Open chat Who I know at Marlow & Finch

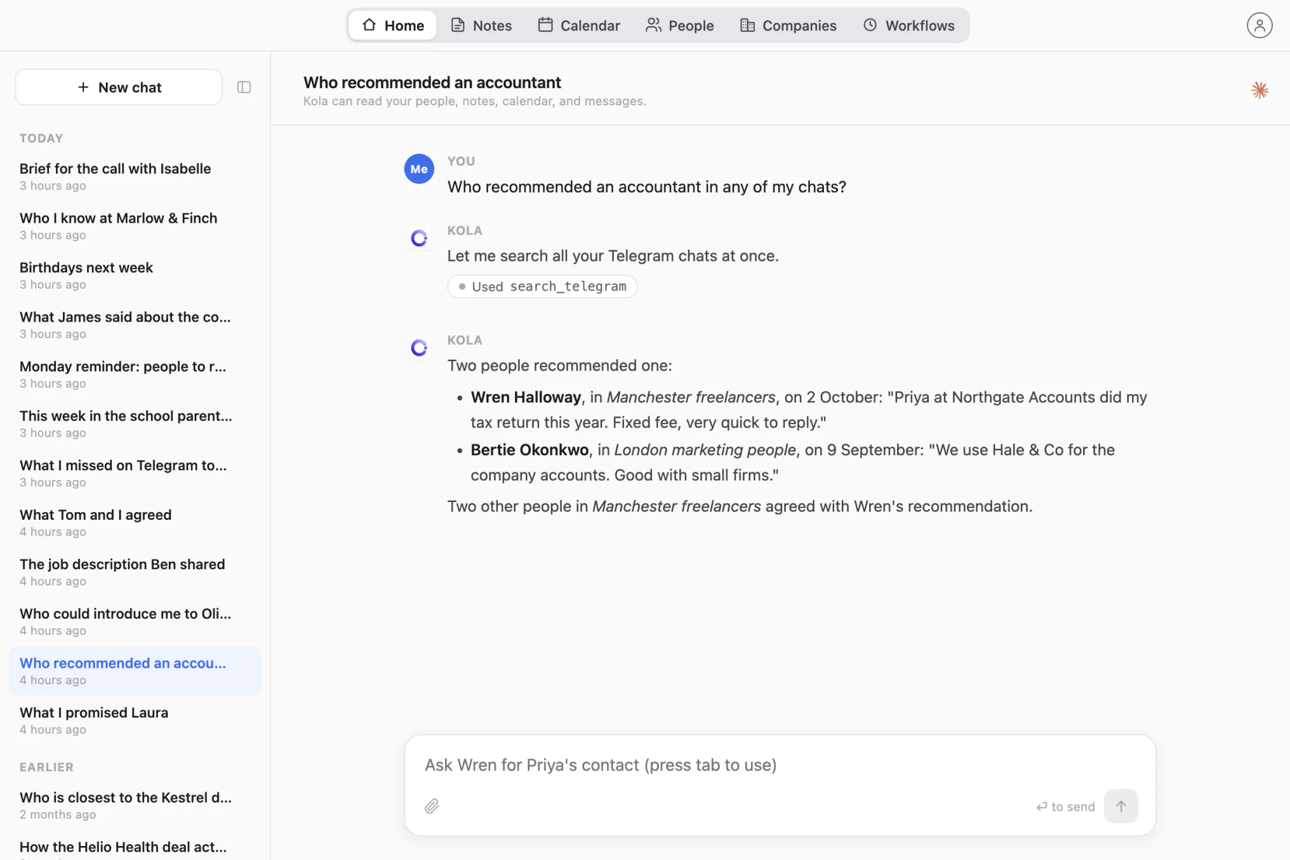(135, 226)
